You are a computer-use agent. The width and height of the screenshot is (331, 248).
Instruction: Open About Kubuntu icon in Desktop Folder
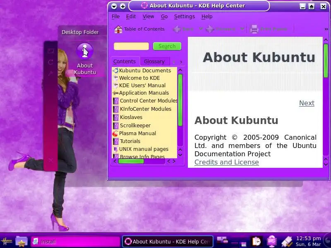point(85,59)
